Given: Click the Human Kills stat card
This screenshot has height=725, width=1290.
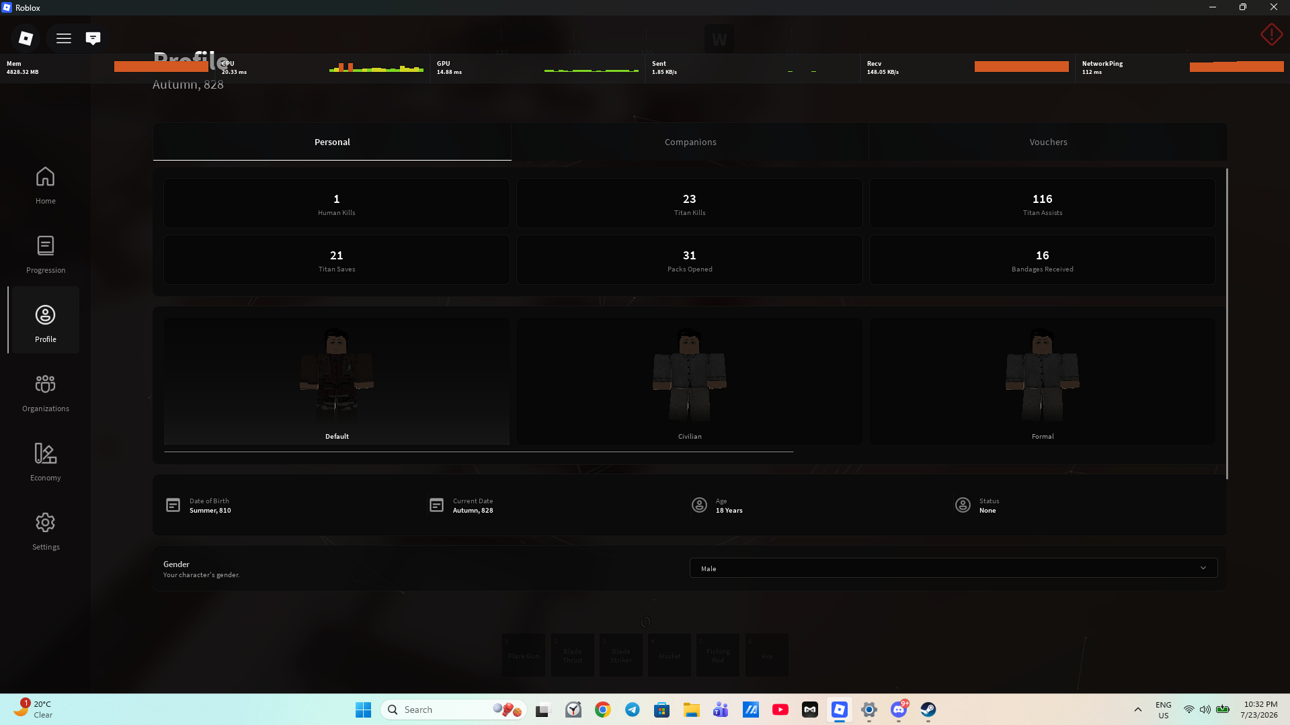Looking at the screenshot, I should pos(337,204).
